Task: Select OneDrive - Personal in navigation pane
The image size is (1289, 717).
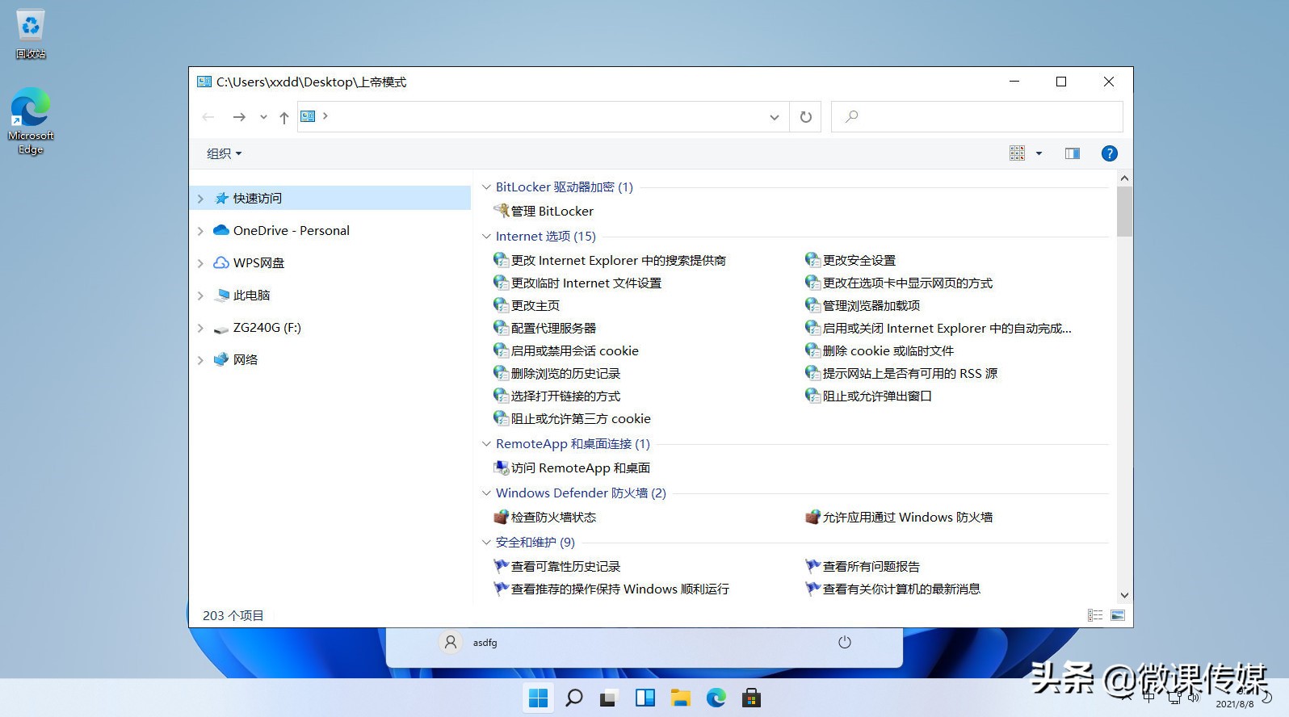Action: click(291, 231)
